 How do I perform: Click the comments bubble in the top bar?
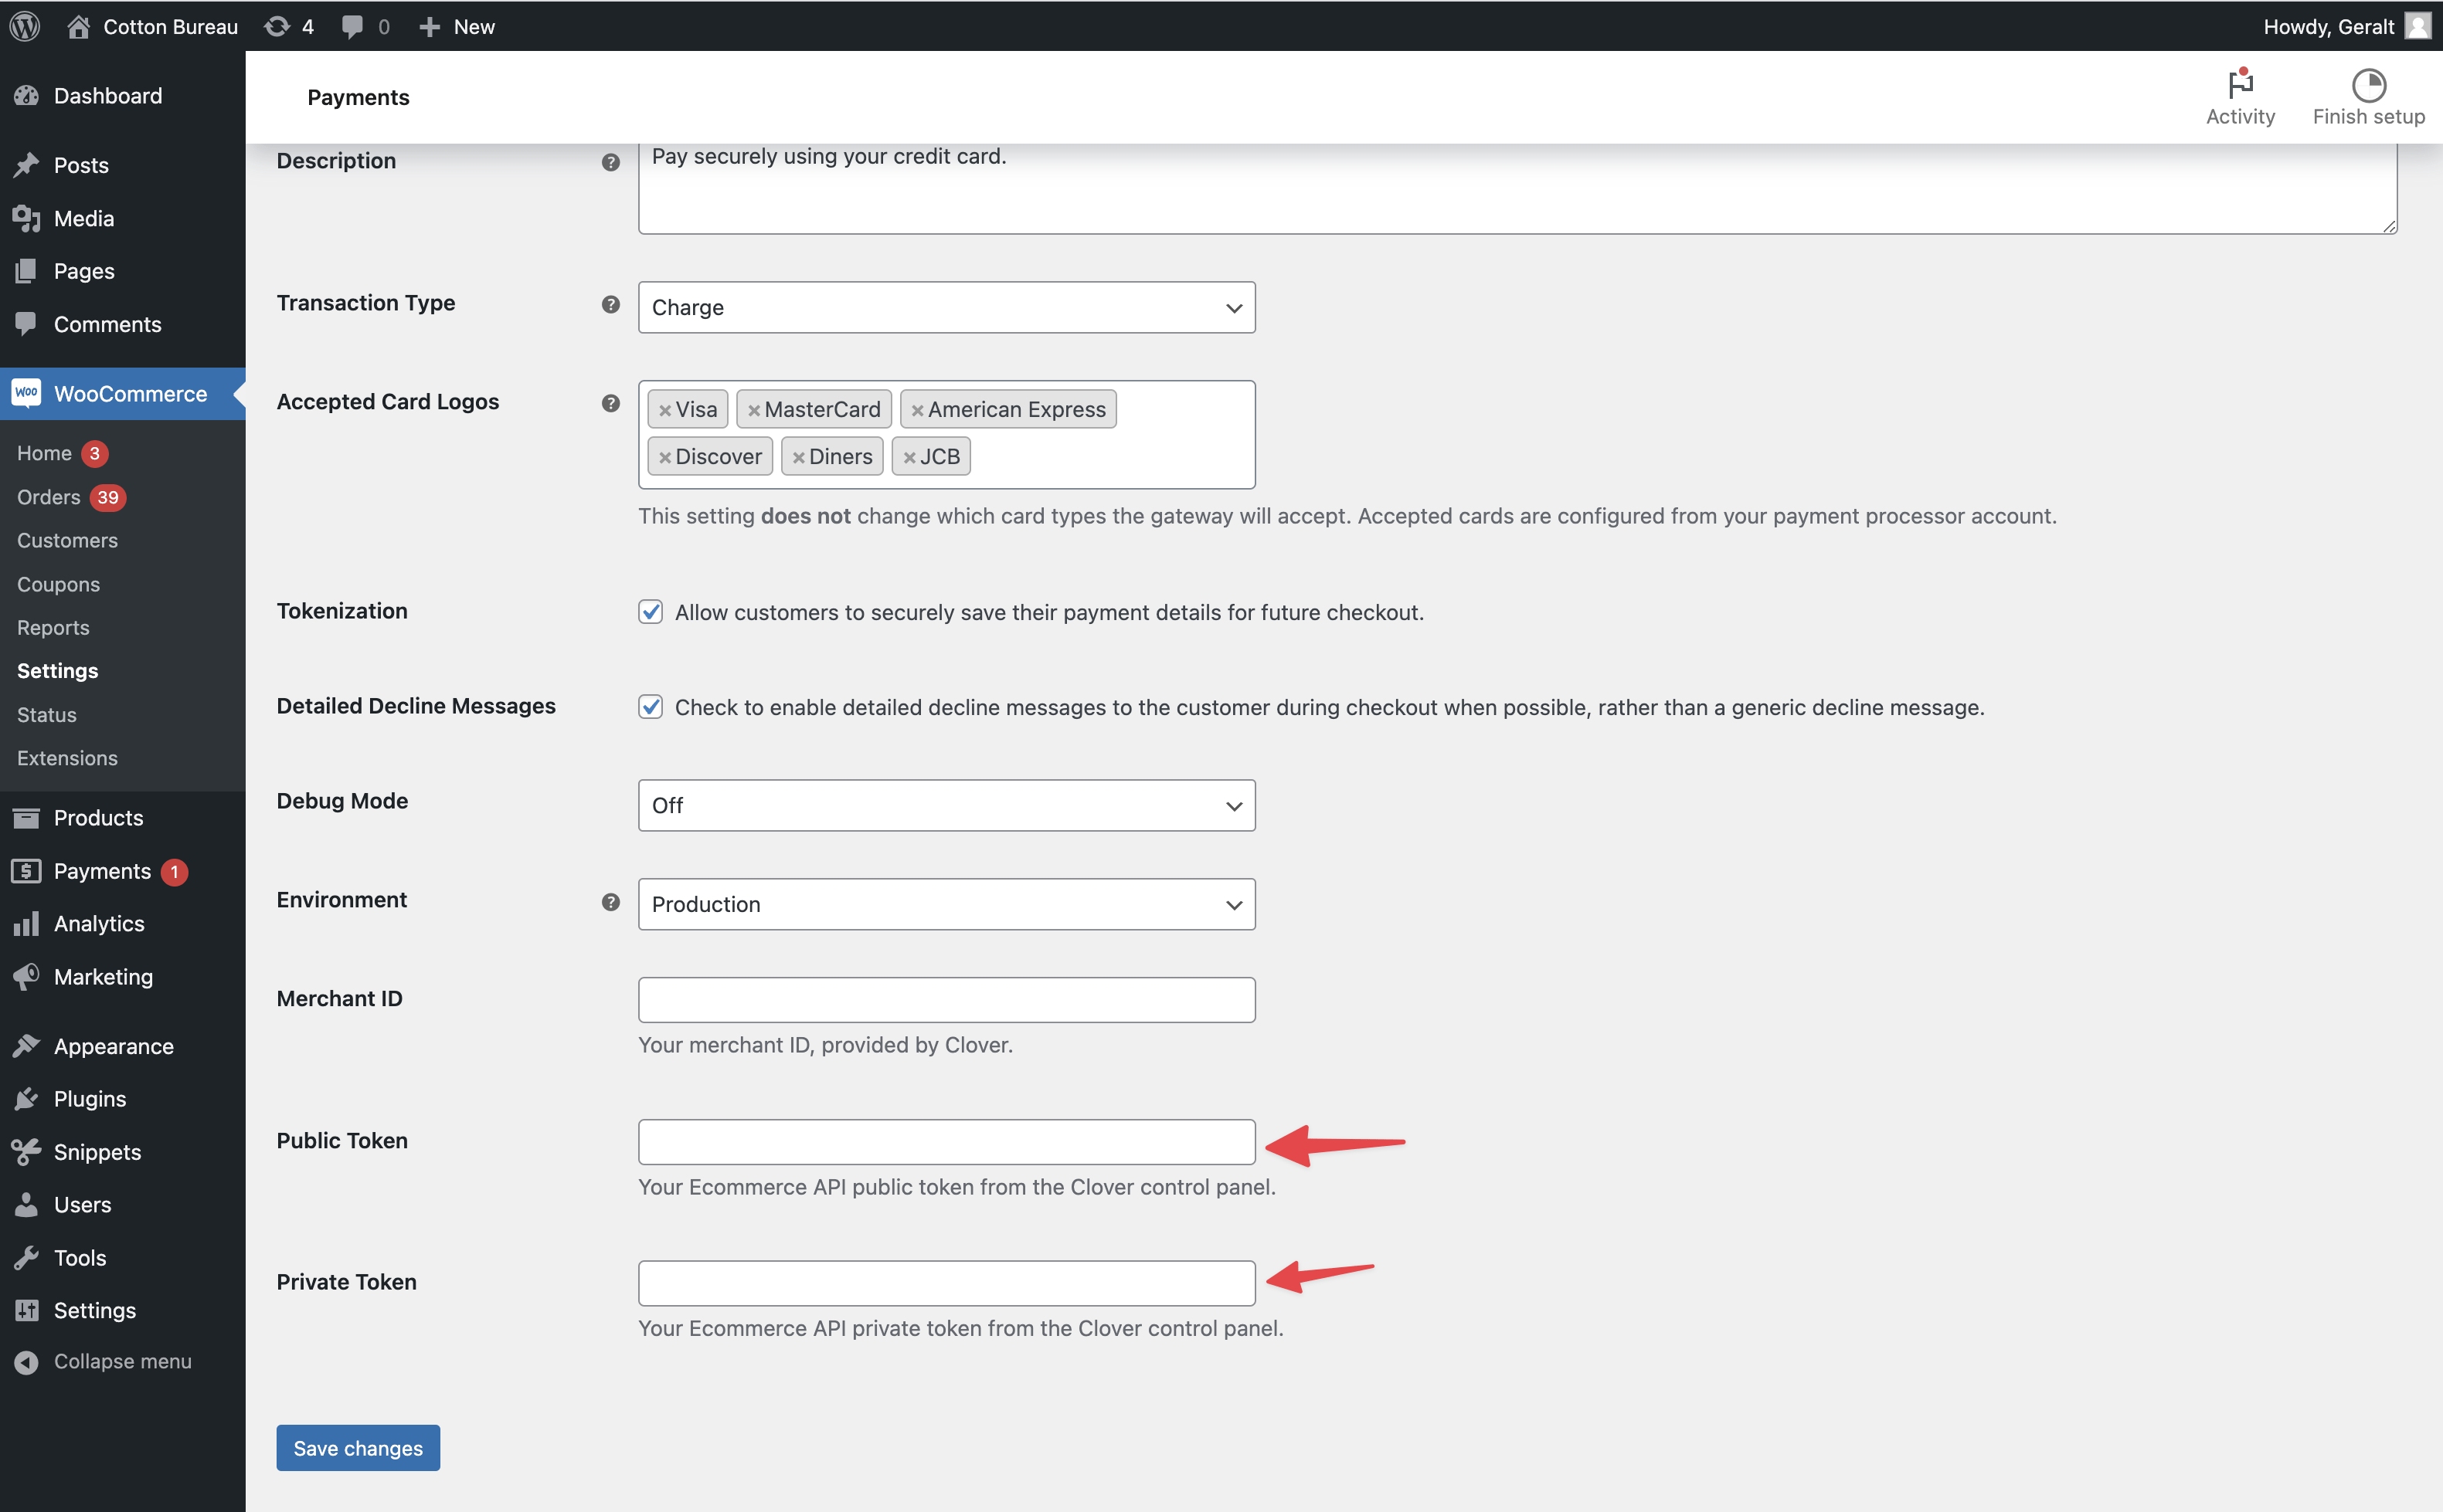(x=352, y=26)
